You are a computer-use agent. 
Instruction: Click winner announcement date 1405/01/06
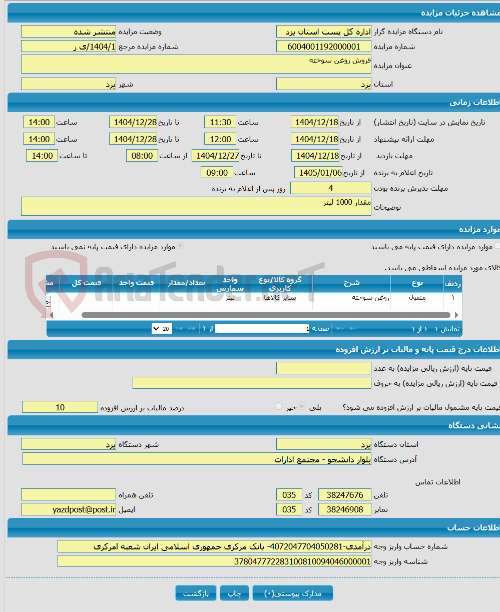point(318,173)
